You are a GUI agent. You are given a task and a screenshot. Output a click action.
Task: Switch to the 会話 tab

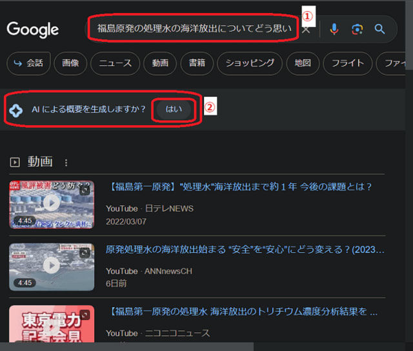click(x=28, y=63)
